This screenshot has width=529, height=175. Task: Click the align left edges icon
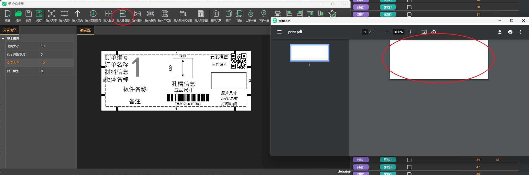(289, 14)
